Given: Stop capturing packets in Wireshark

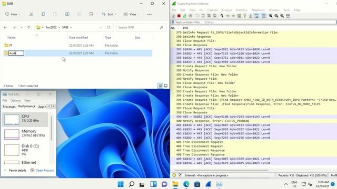Looking at the screenshot, I should (179, 16).
